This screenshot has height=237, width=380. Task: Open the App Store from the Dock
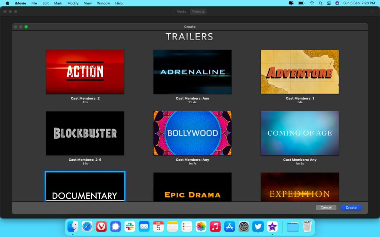[229, 227]
